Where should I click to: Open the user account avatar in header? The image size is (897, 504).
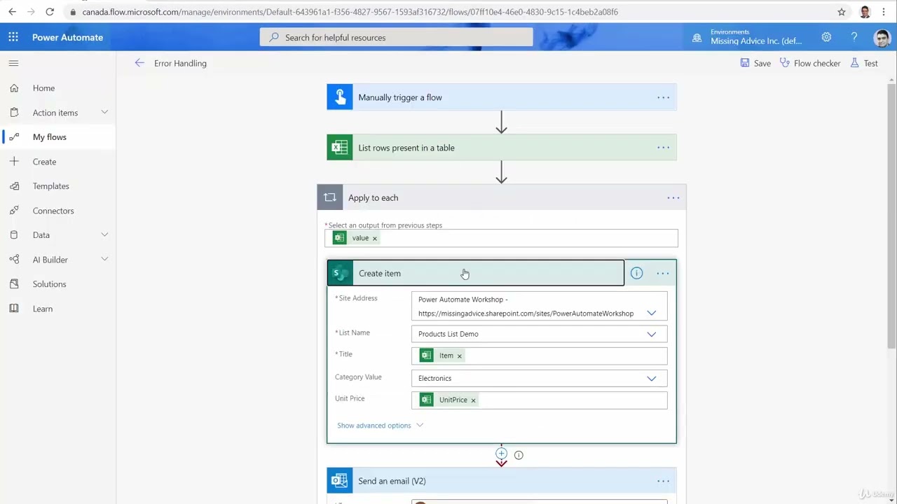(882, 38)
